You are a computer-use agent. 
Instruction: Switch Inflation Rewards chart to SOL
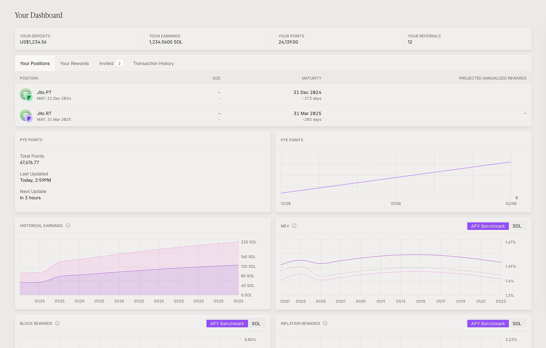click(517, 324)
